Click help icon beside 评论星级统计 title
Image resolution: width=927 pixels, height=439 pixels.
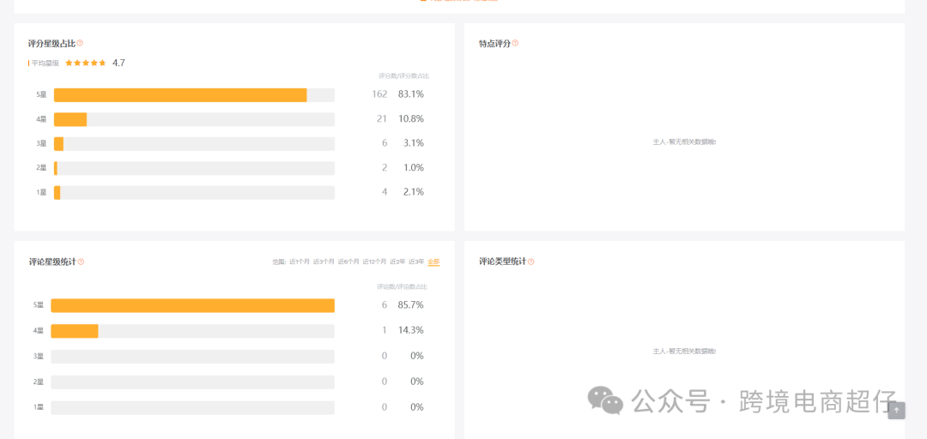pyautogui.click(x=81, y=262)
